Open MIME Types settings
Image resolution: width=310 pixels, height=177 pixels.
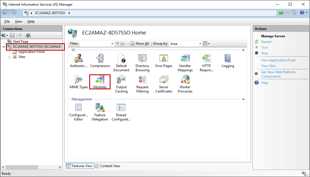(x=78, y=82)
